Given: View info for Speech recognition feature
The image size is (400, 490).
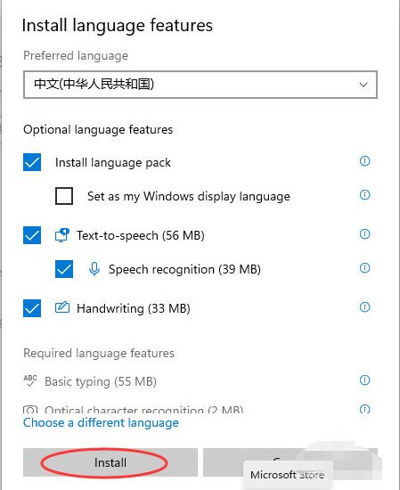Looking at the screenshot, I should coord(364,268).
